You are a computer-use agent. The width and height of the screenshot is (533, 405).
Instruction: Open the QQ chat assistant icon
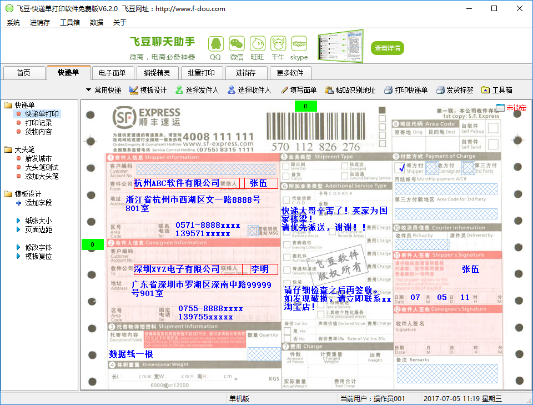point(215,44)
